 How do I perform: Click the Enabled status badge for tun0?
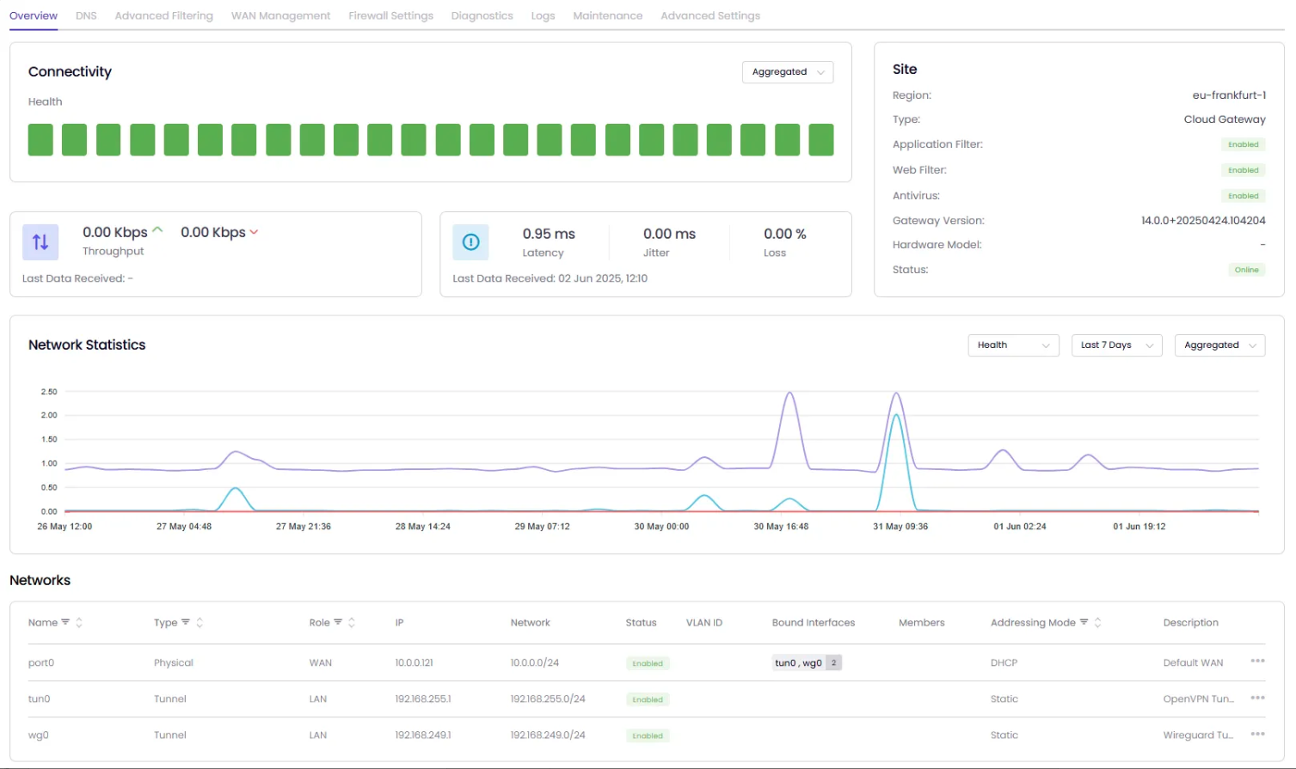(648, 699)
